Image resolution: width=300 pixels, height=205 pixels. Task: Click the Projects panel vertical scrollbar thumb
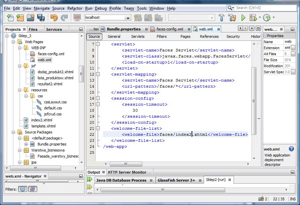pos(81,74)
